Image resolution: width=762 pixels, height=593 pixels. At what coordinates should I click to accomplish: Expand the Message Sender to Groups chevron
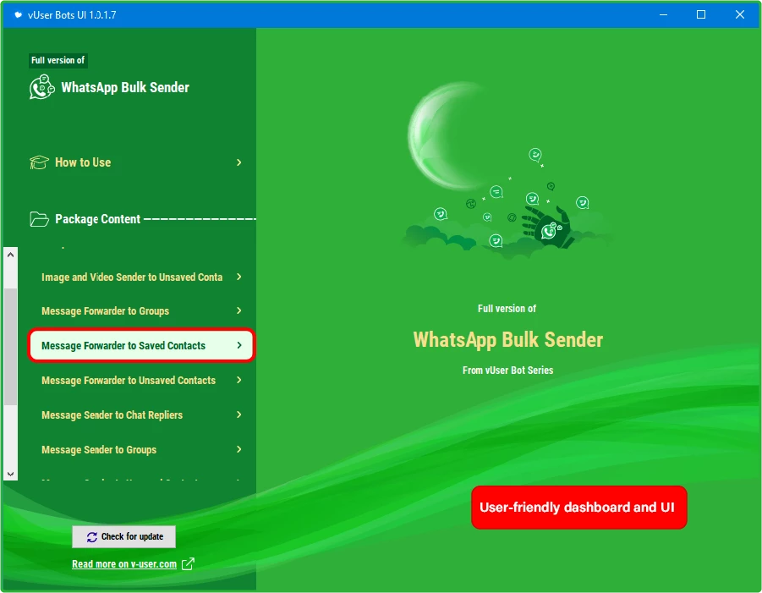239,449
